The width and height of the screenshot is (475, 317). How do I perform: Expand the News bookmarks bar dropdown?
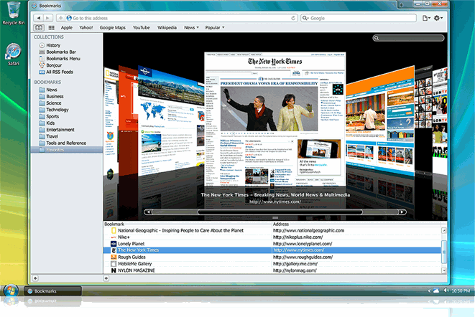pyautogui.click(x=191, y=27)
